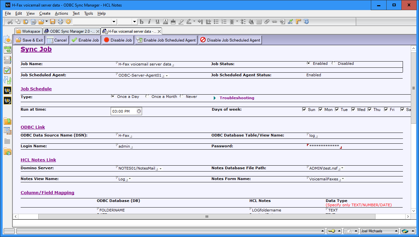The image size is (419, 237).
Task: Open Mail from the left sidebar
Action: point(7,40)
